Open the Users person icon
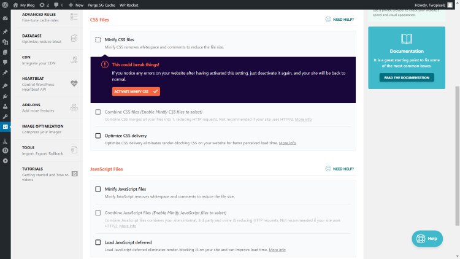The image size is (460, 259). coord(6,106)
